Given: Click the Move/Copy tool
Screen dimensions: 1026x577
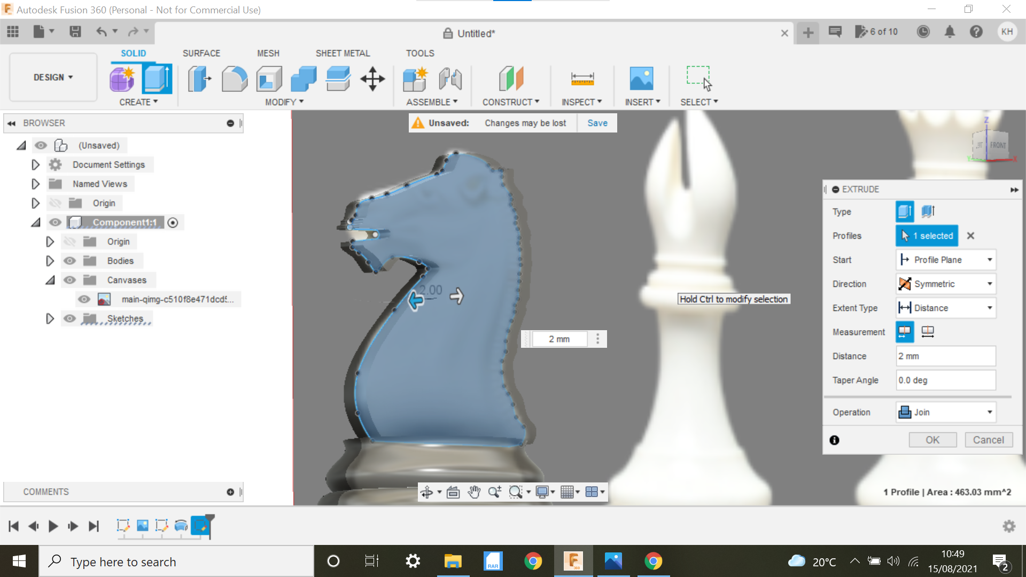Looking at the screenshot, I should [372, 79].
